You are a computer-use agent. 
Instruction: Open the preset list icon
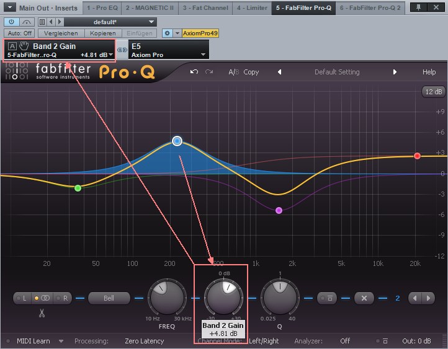[42, 22]
